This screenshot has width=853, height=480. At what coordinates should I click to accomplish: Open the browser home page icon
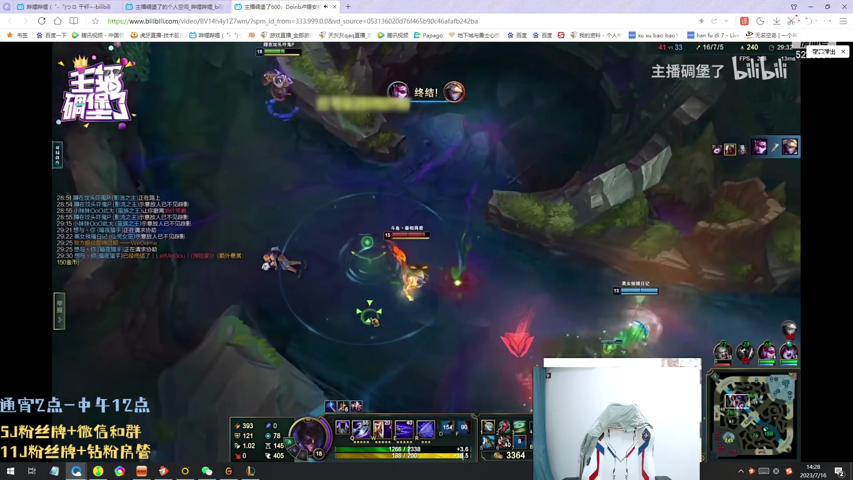[58, 21]
